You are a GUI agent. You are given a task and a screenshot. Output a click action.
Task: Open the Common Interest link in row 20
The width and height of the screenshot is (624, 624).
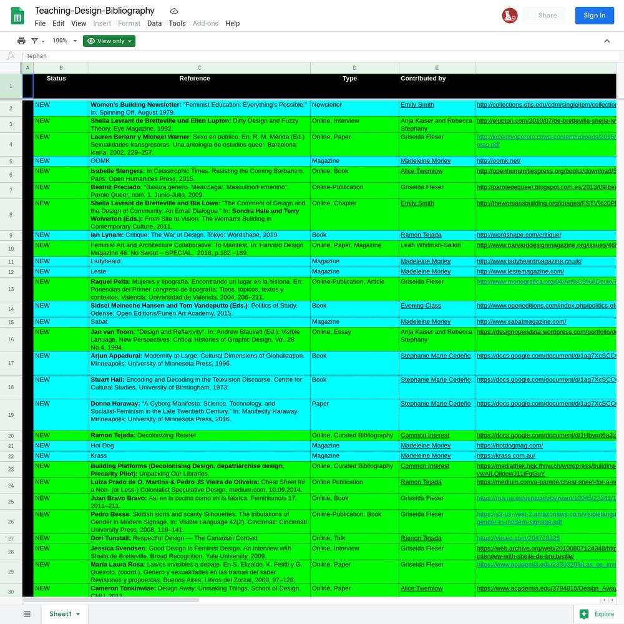(424, 436)
